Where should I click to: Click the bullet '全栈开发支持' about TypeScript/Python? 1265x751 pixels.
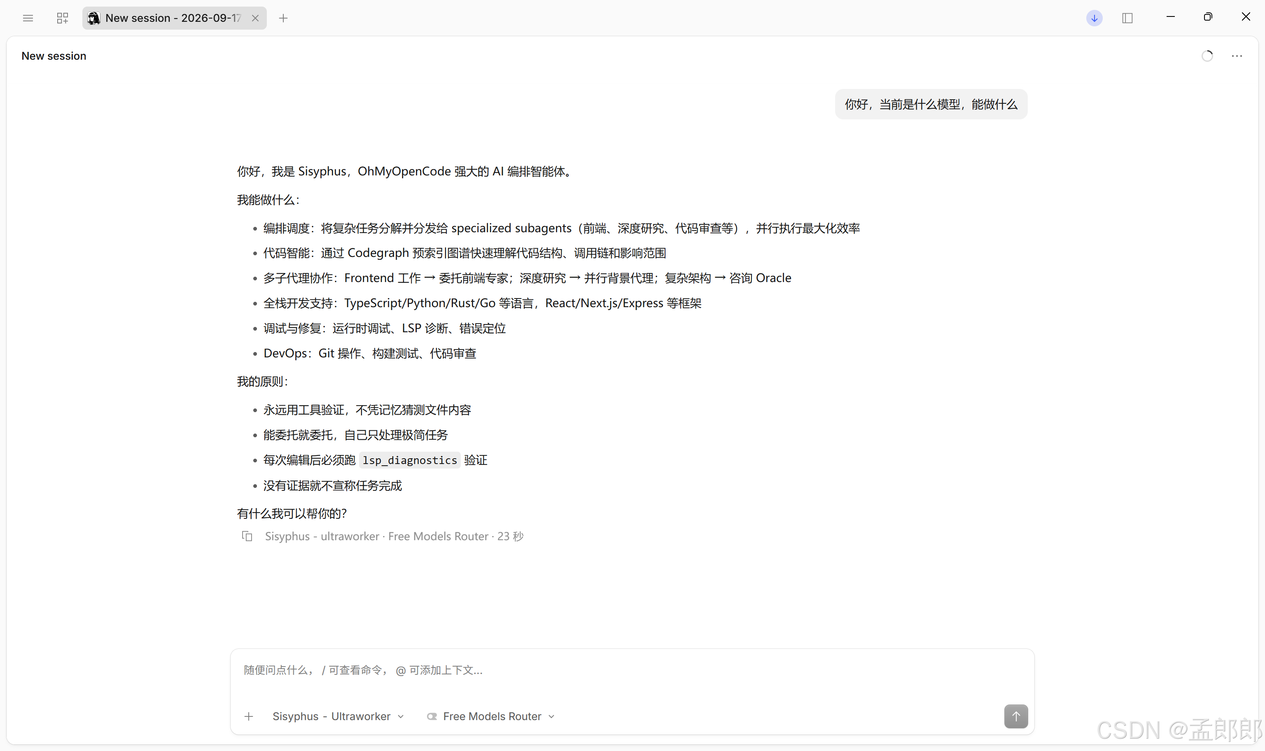point(482,303)
